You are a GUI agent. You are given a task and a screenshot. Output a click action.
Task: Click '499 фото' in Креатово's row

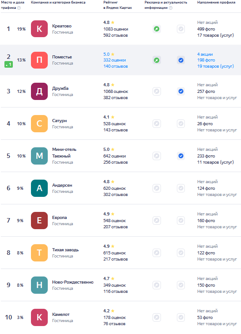pyautogui.click(x=206, y=29)
